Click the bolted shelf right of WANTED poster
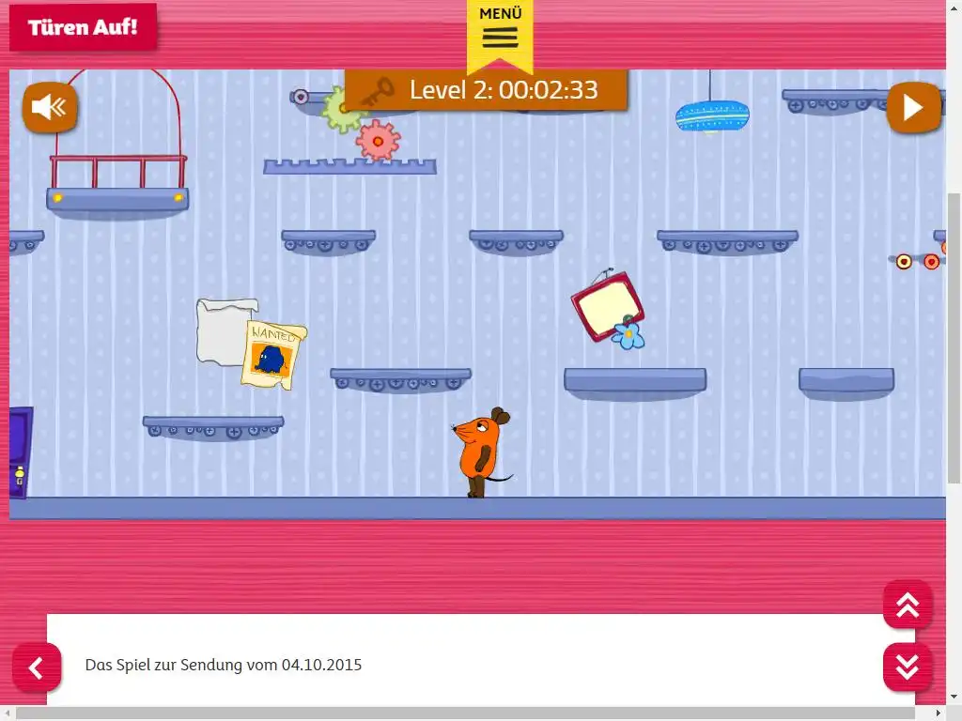This screenshot has height=721, width=962. pos(400,379)
